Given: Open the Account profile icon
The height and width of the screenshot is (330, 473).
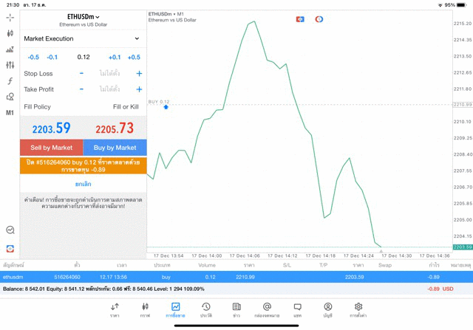Looking at the screenshot, I should click(327, 309).
